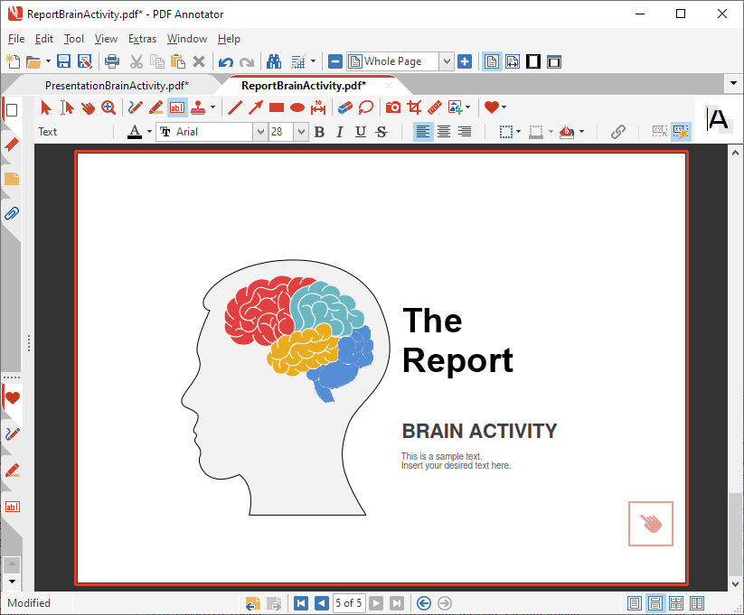
Task: Go to the first page button
Action: point(301,603)
